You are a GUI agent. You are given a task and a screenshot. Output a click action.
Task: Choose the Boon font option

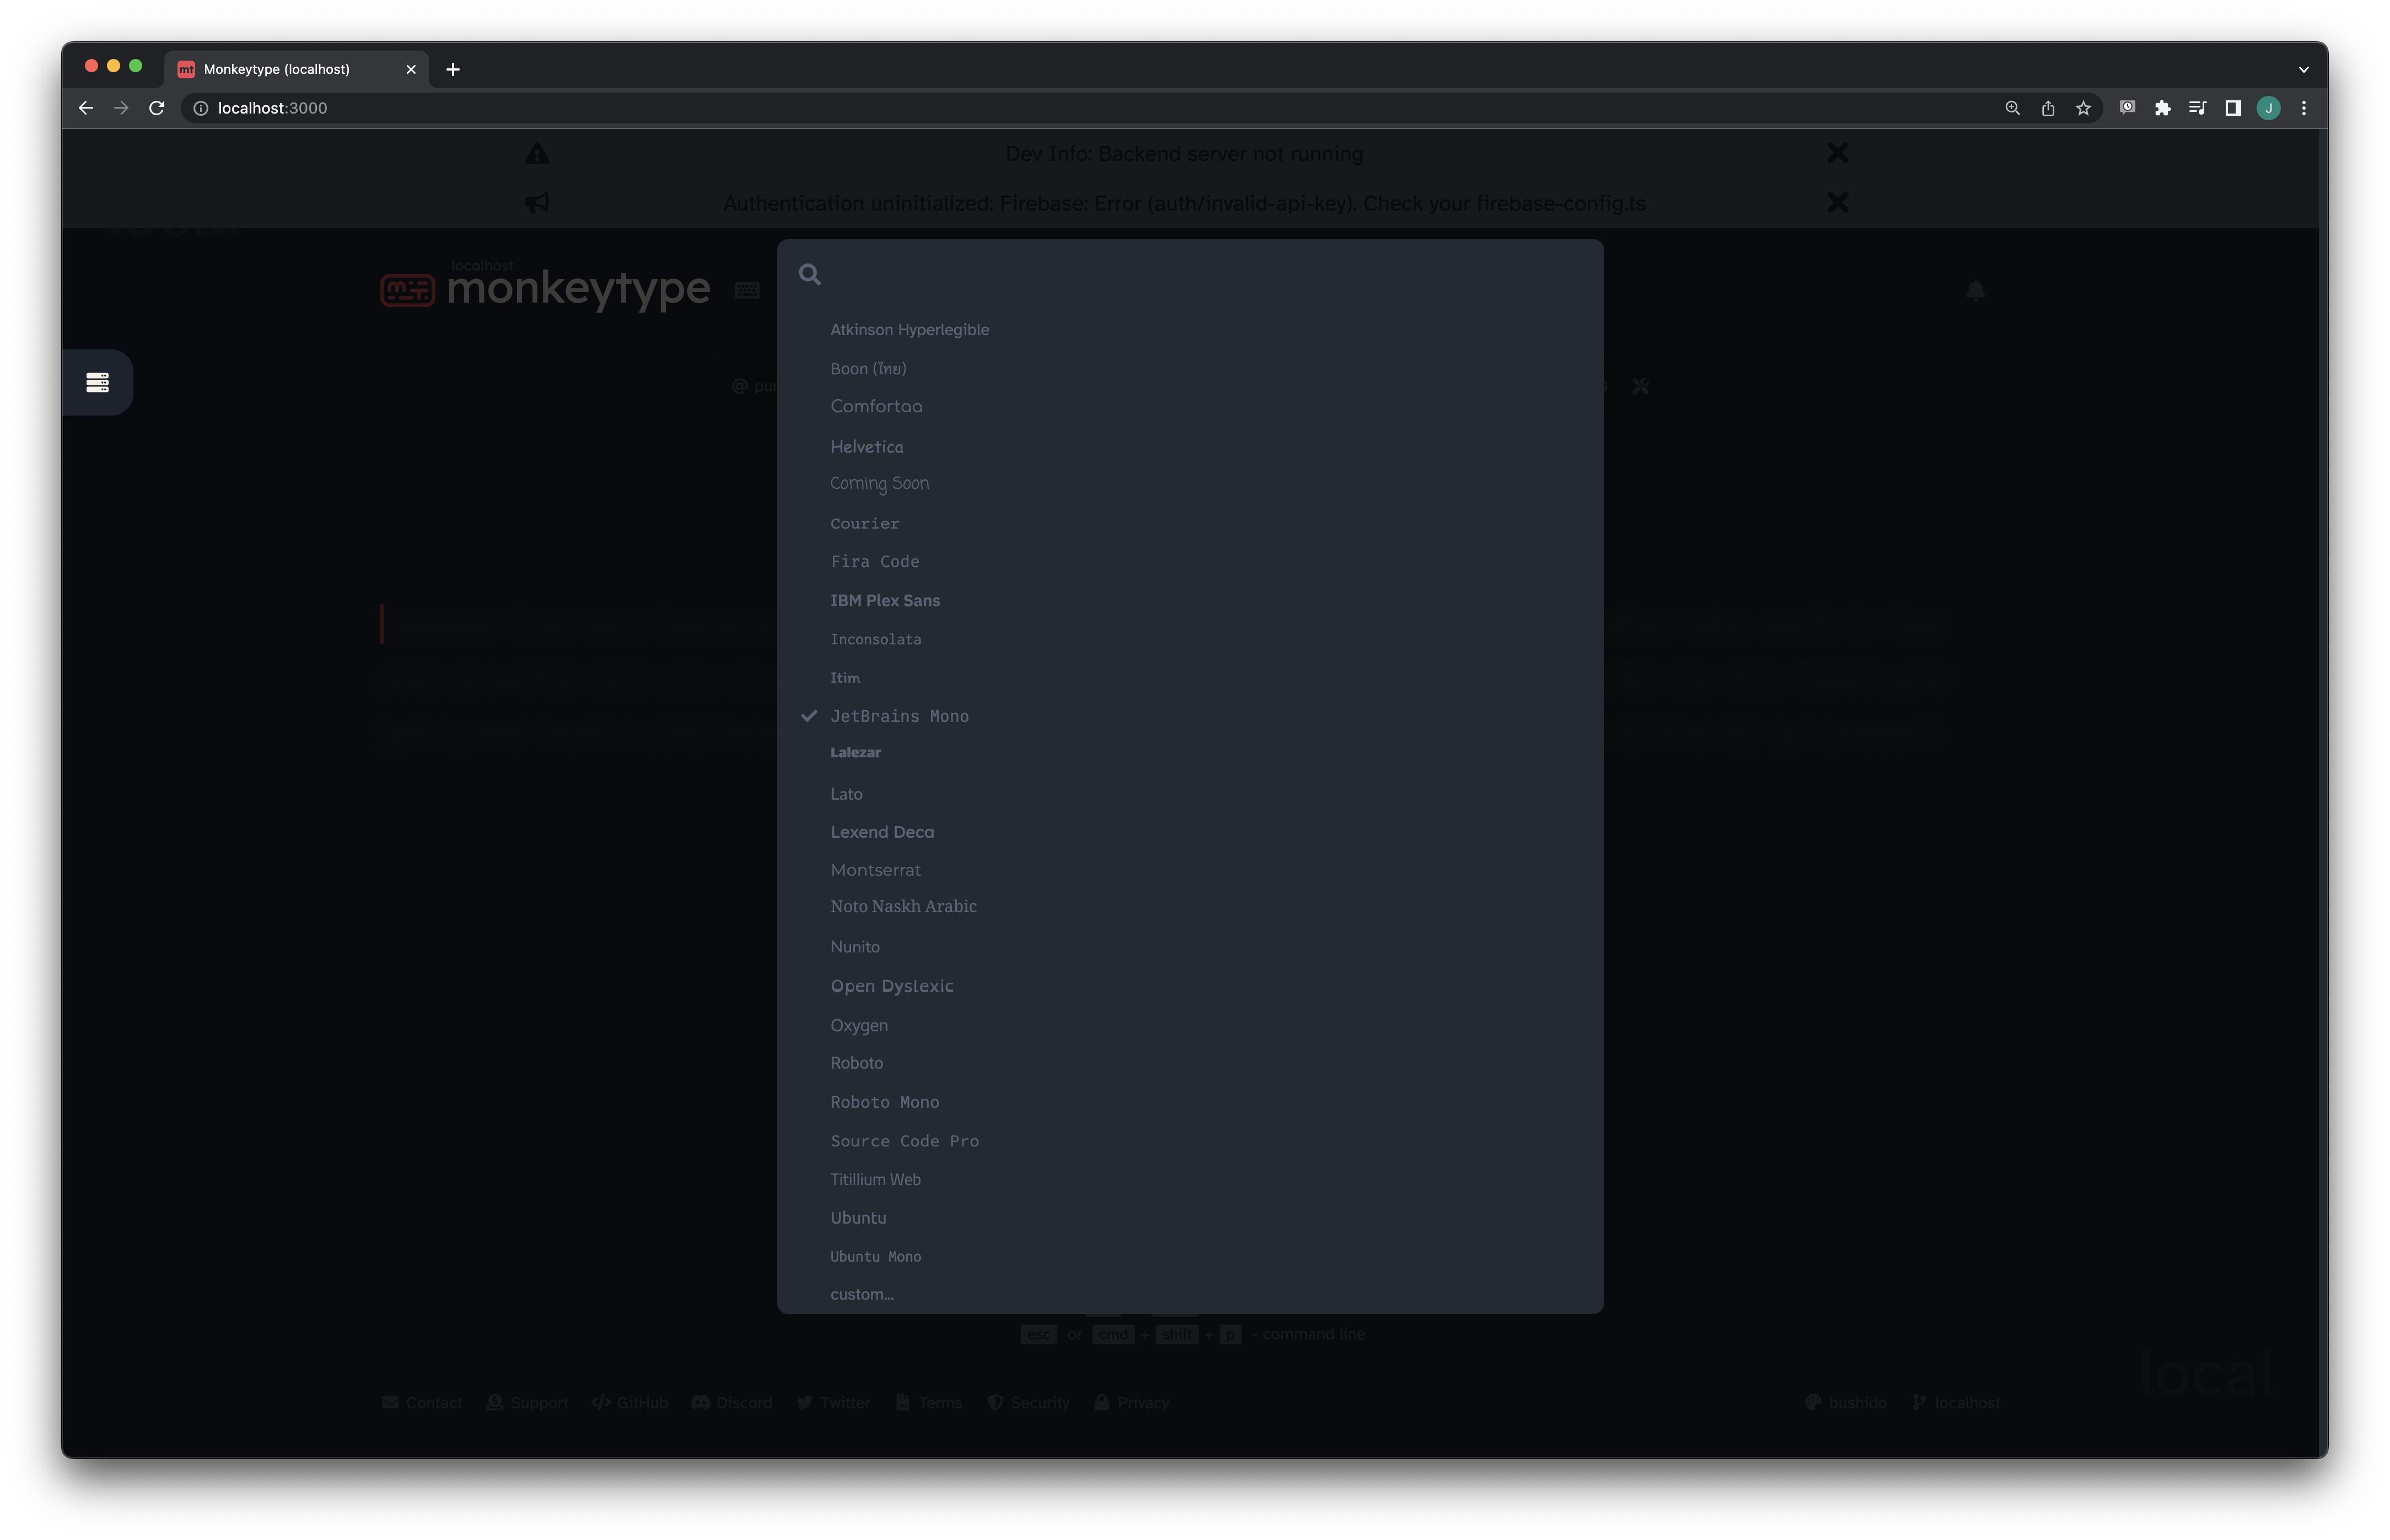[x=1189, y=368]
